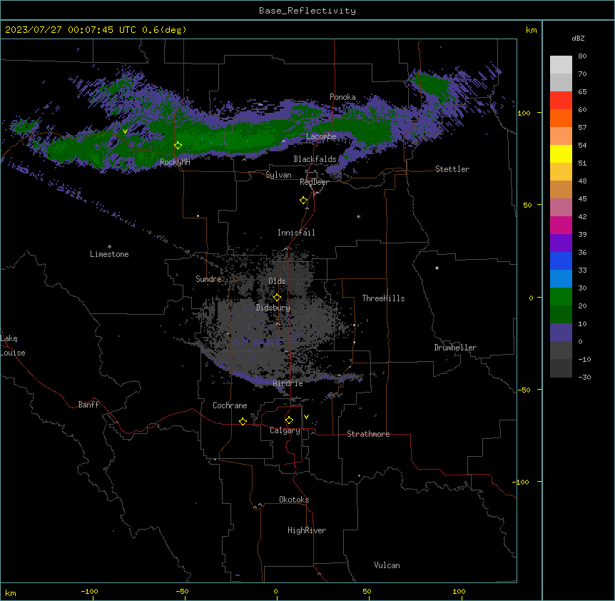
Task: Click the asterisk marker above Limestone label
Action: pos(109,247)
